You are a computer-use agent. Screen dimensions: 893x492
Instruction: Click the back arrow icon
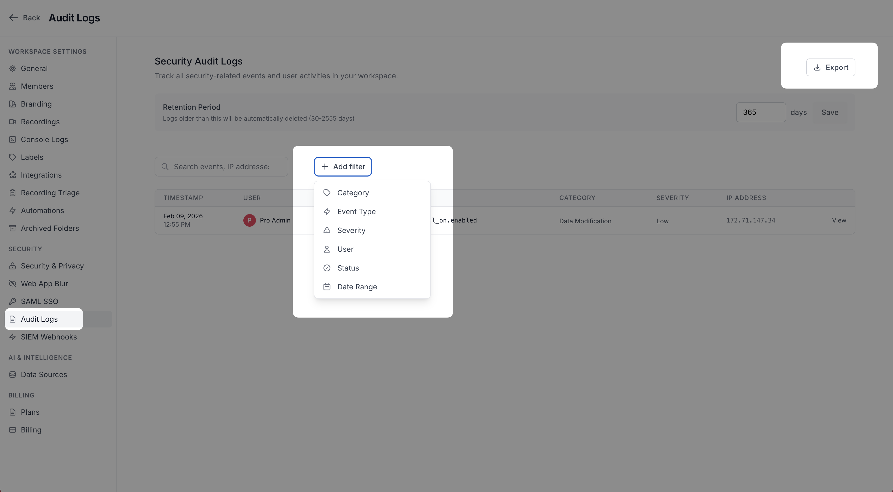pyautogui.click(x=13, y=18)
